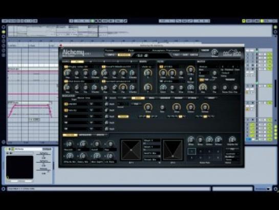
Task: Click the AHDSR Release knob
Action: (x=205, y=107)
